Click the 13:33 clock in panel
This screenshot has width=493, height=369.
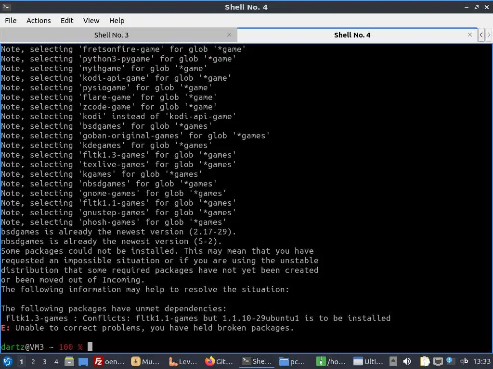coord(481,361)
